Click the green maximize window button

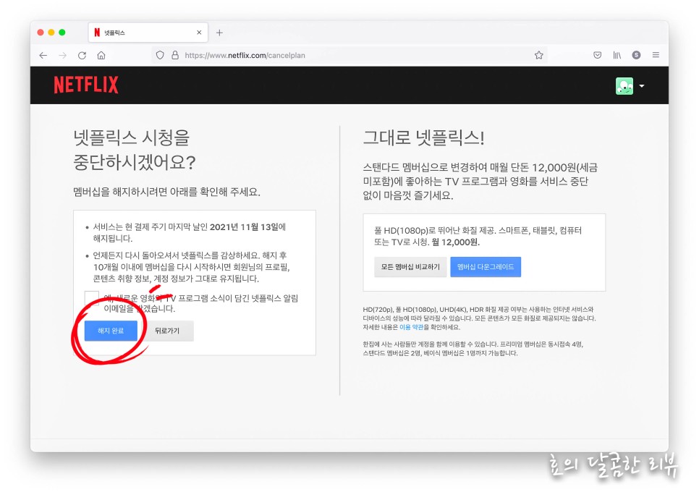tap(62, 32)
